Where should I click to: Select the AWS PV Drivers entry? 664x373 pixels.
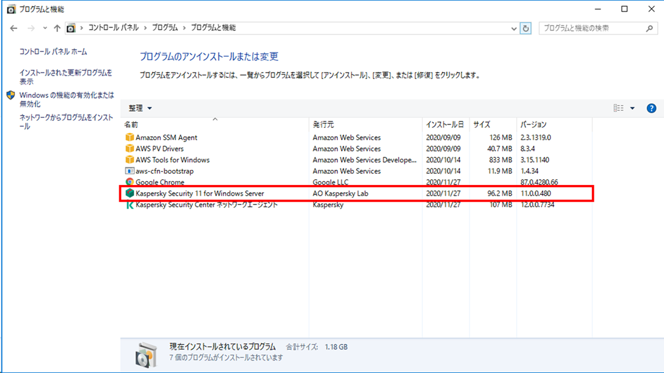point(159,149)
